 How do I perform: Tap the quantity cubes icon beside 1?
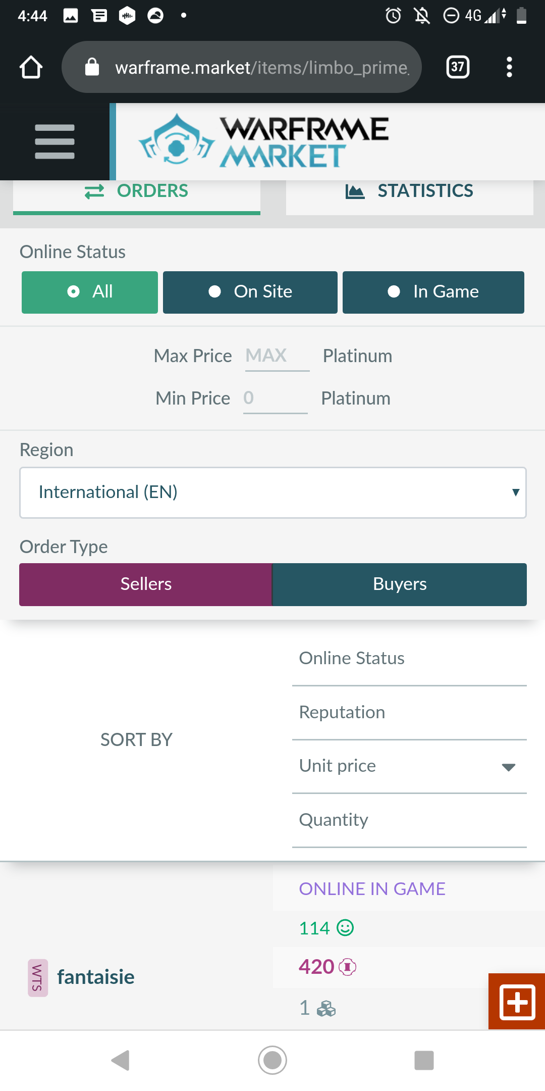point(326,1008)
